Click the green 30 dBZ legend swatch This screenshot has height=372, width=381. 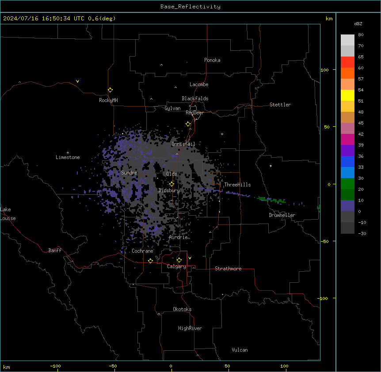click(347, 184)
